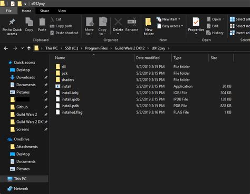Click the Forward arrow button

(15, 48)
